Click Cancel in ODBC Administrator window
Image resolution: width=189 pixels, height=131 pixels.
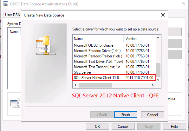(x=123, y=127)
